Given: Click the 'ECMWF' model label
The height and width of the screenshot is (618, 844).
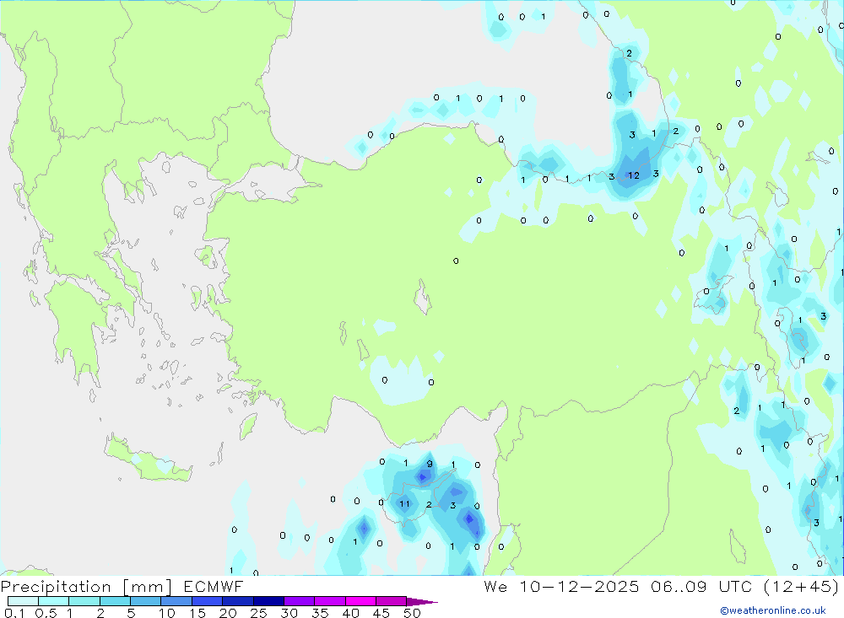Looking at the screenshot, I should pyautogui.click(x=214, y=587).
